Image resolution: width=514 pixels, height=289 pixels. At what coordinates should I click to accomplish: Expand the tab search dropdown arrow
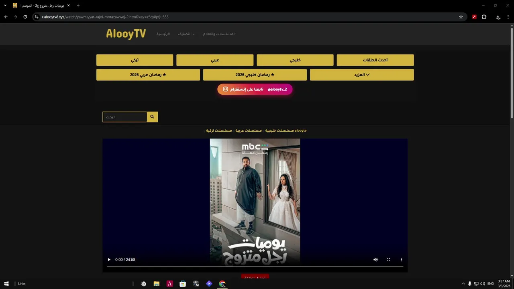[5, 6]
